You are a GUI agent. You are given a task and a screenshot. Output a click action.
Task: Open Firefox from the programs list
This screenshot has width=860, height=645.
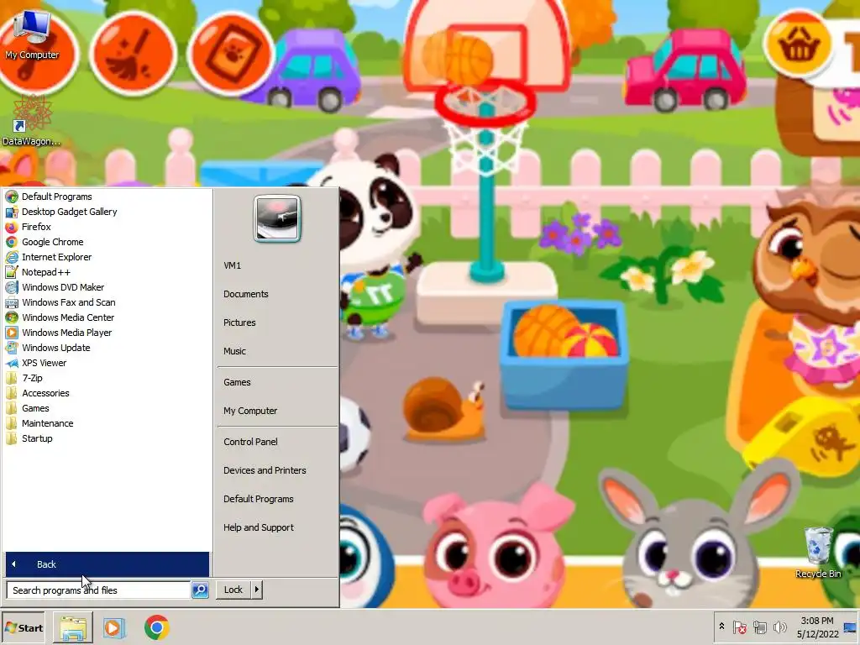pos(36,227)
